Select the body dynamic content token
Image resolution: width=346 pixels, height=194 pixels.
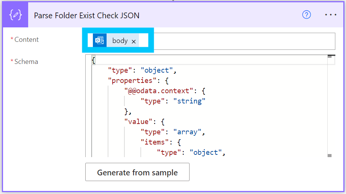[x=120, y=41]
